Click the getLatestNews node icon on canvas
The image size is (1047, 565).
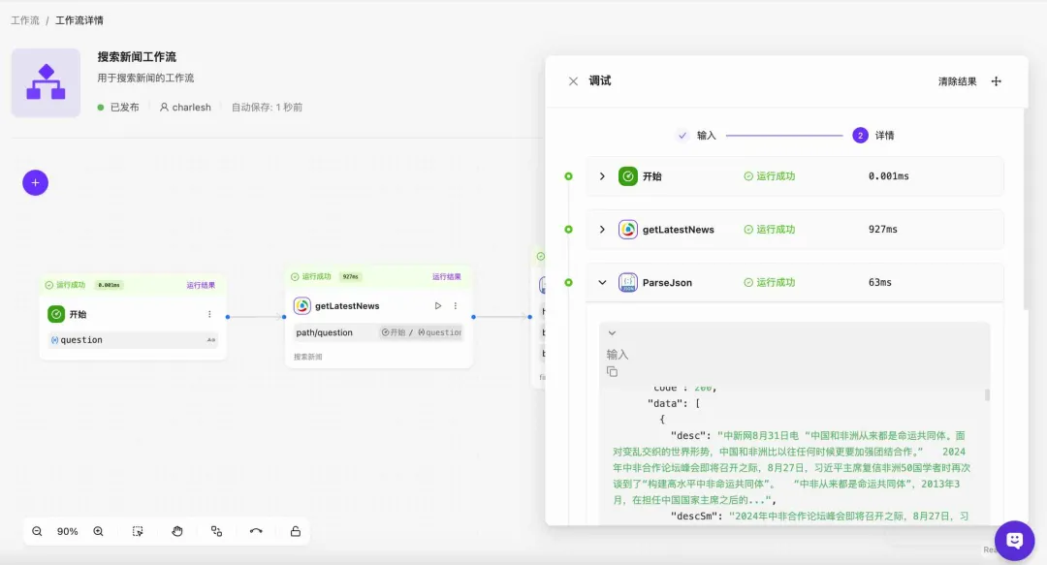[301, 306]
